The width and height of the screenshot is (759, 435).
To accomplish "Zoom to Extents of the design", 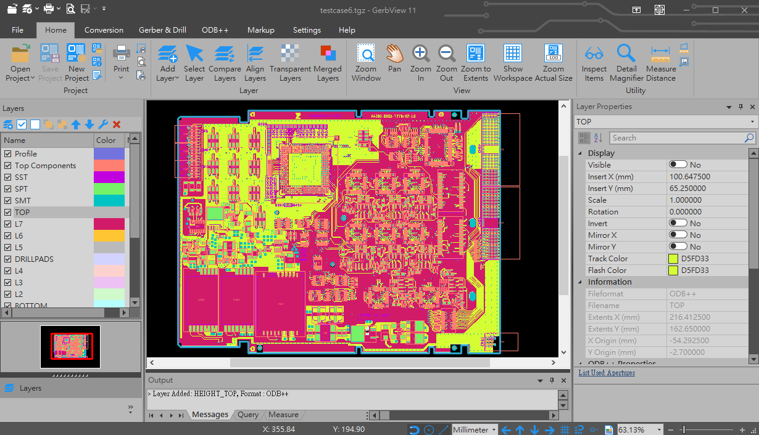I will 476,63.
